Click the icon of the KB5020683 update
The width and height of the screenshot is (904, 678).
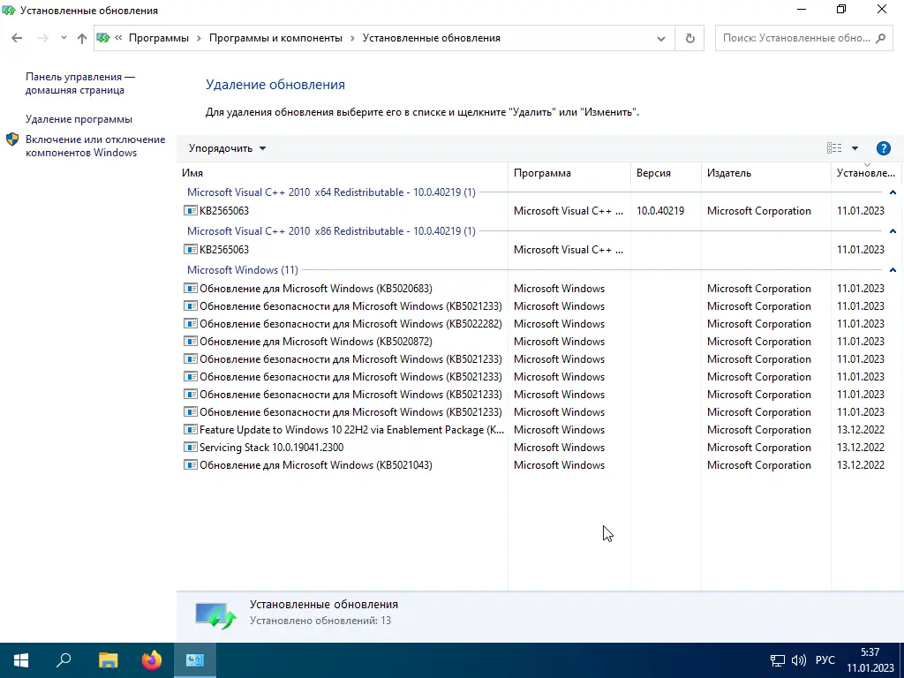click(191, 289)
